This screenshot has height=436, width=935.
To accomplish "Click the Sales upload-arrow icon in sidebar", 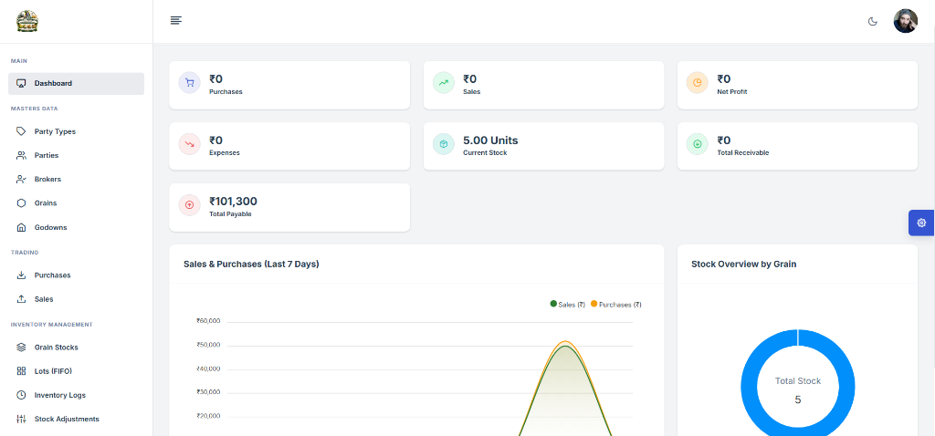I will (22, 299).
